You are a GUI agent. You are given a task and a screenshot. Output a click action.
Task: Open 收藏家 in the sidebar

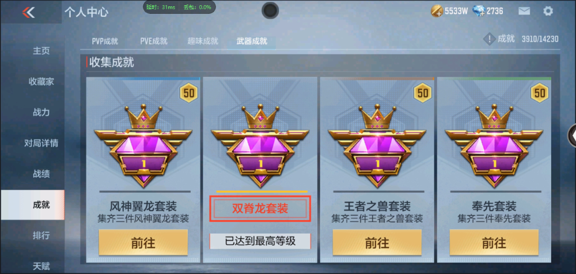point(41,82)
